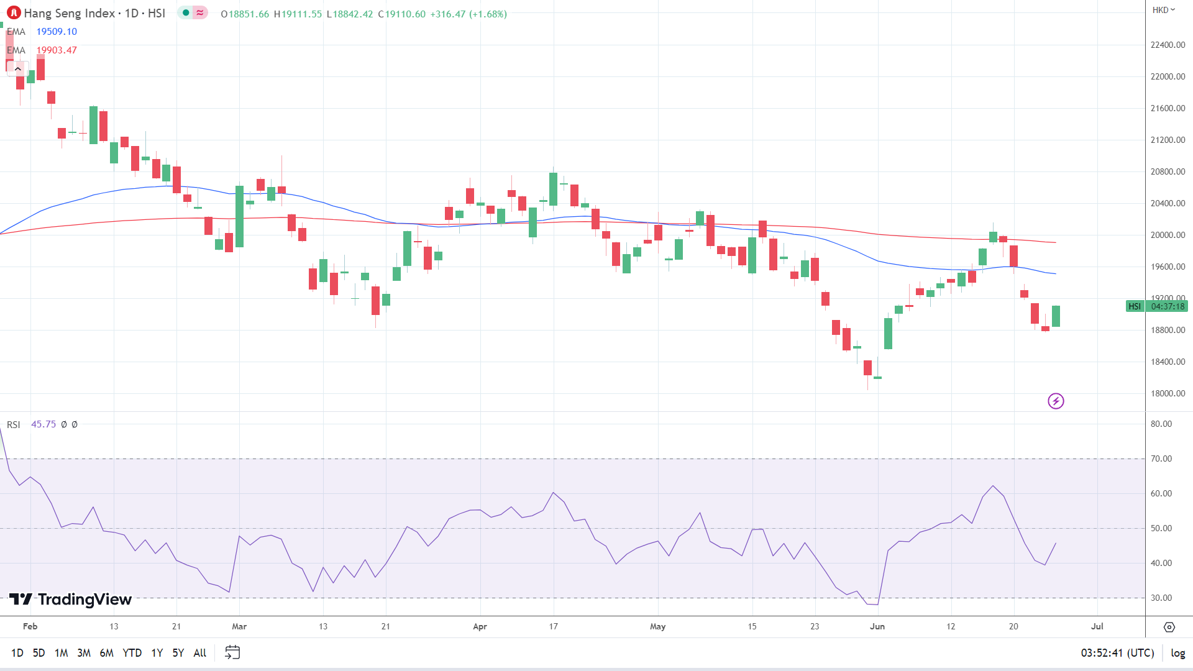
Task: Click the RSI 70.00 scale label
Action: pos(1161,459)
